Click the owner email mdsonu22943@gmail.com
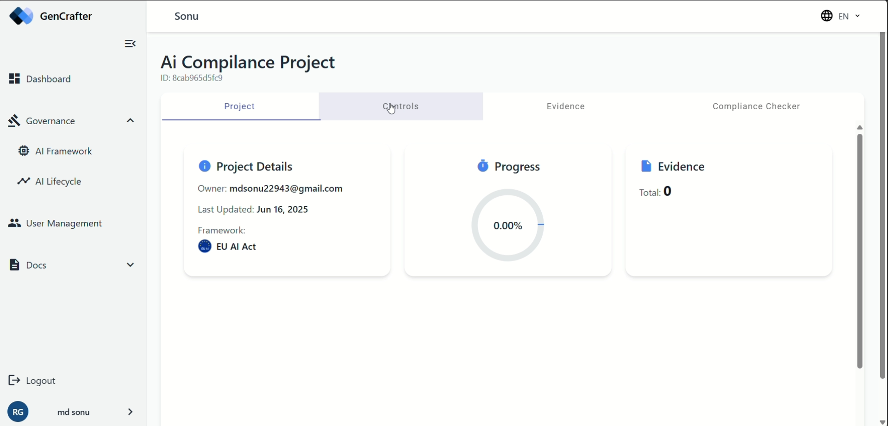Image resolution: width=888 pixels, height=426 pixels. [x=286, y=188]
